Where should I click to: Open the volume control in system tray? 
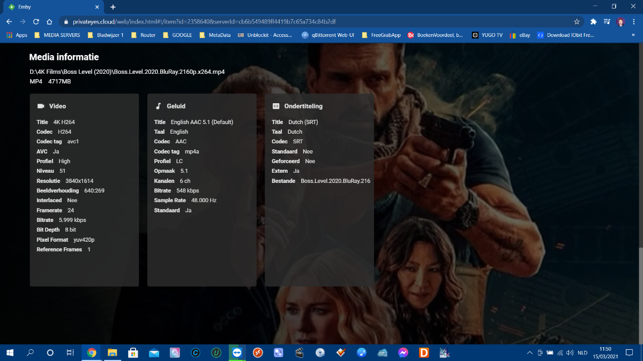tap(570, 352)
